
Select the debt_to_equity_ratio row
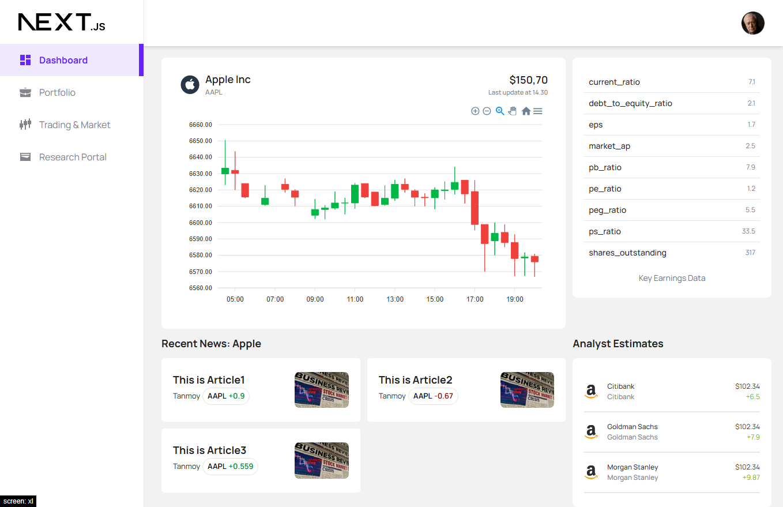(672, 103)
